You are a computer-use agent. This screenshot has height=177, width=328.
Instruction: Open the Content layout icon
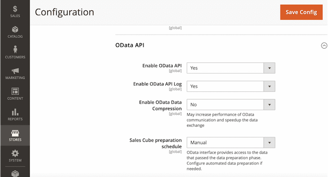click(x=15, y=91)
